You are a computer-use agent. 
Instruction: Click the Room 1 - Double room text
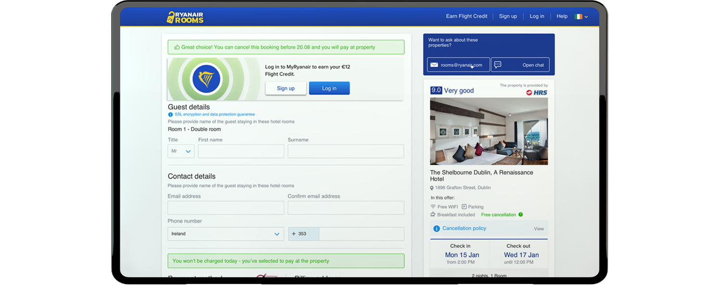[x=194, y=129]
